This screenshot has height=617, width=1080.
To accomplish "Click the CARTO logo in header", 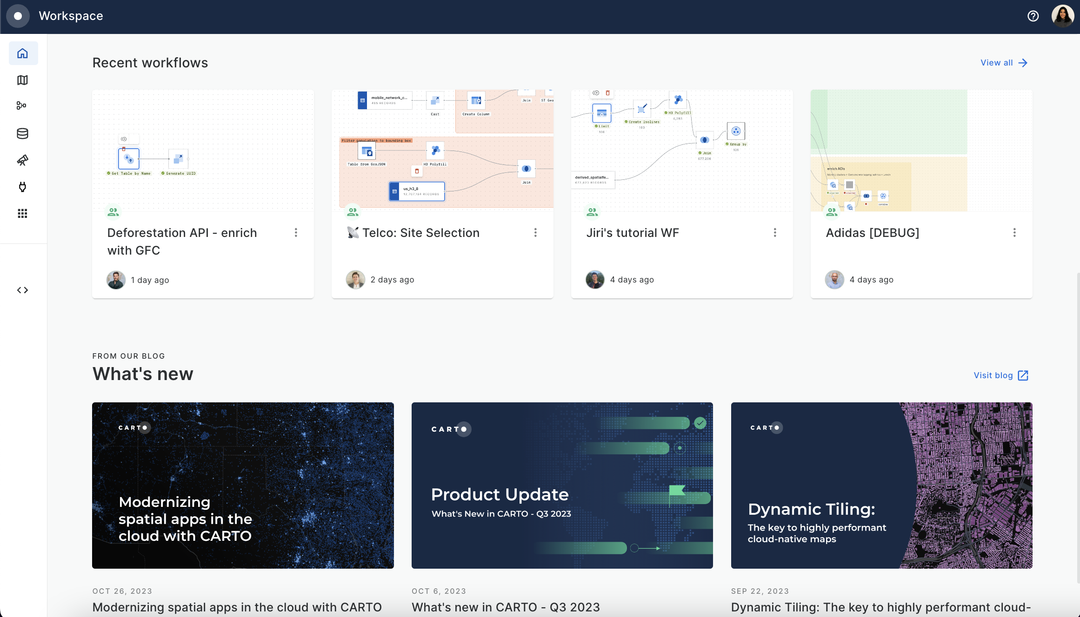I will [x=18, y=16].
